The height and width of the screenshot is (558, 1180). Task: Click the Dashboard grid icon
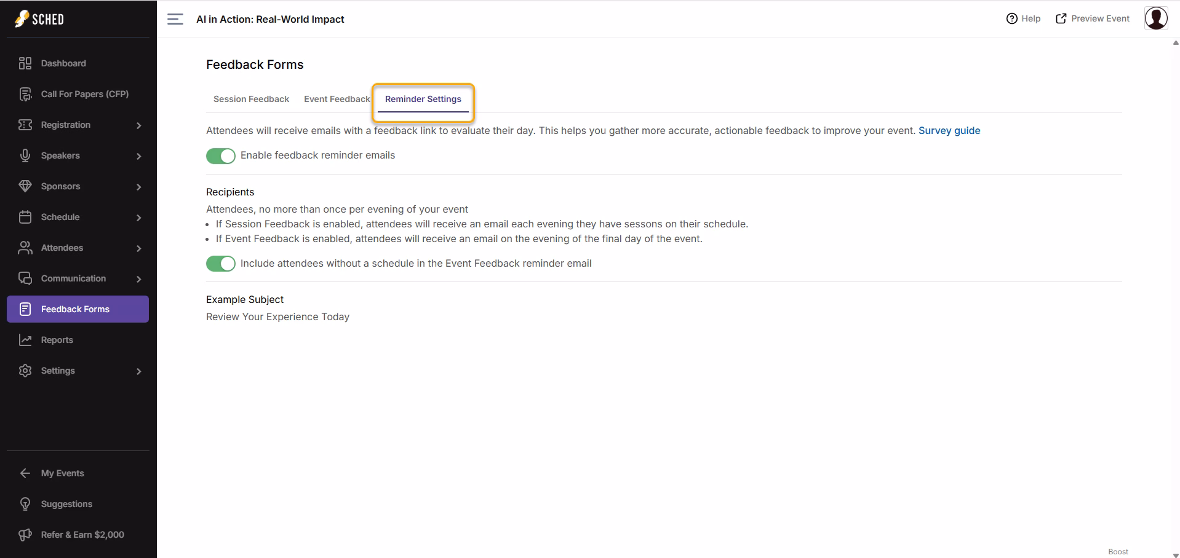25,63
